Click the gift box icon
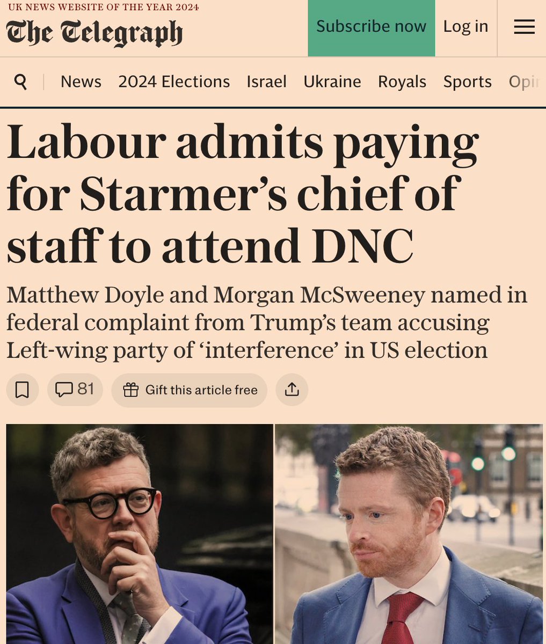Screen dimensions: 546x644 (x=130, y=390)
